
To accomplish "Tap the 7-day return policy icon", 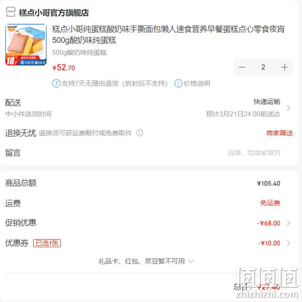I will pyautogui.click(x=56, y=84).
